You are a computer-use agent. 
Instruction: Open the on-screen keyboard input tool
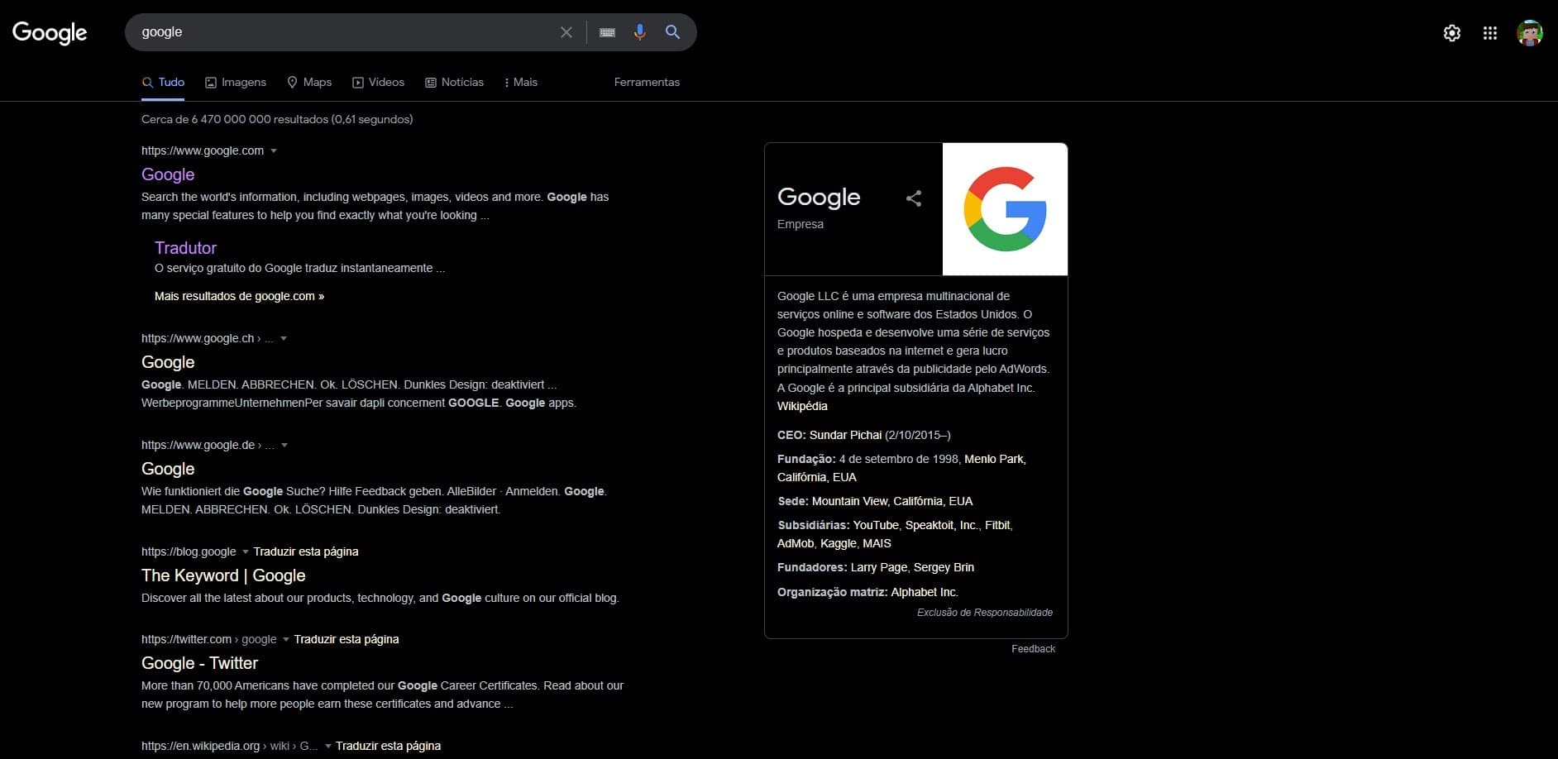(x=607, y=32)
